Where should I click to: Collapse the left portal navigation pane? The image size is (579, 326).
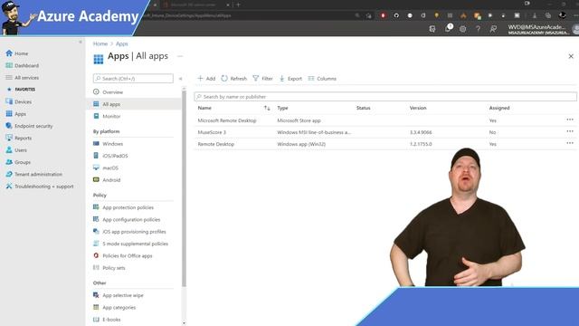coord(81,42)
